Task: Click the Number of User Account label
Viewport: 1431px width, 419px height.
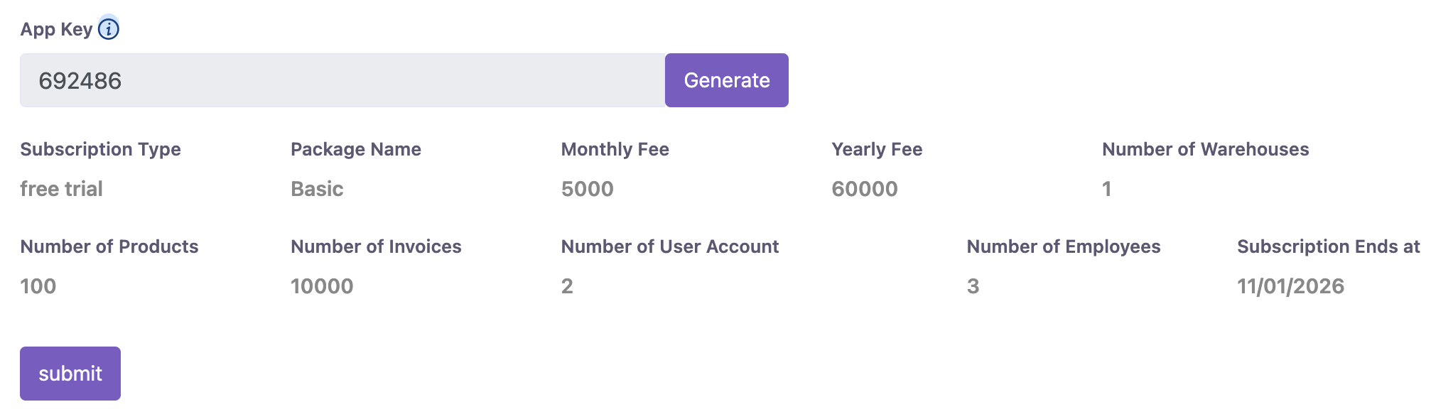Action: (x=669, y=246)
